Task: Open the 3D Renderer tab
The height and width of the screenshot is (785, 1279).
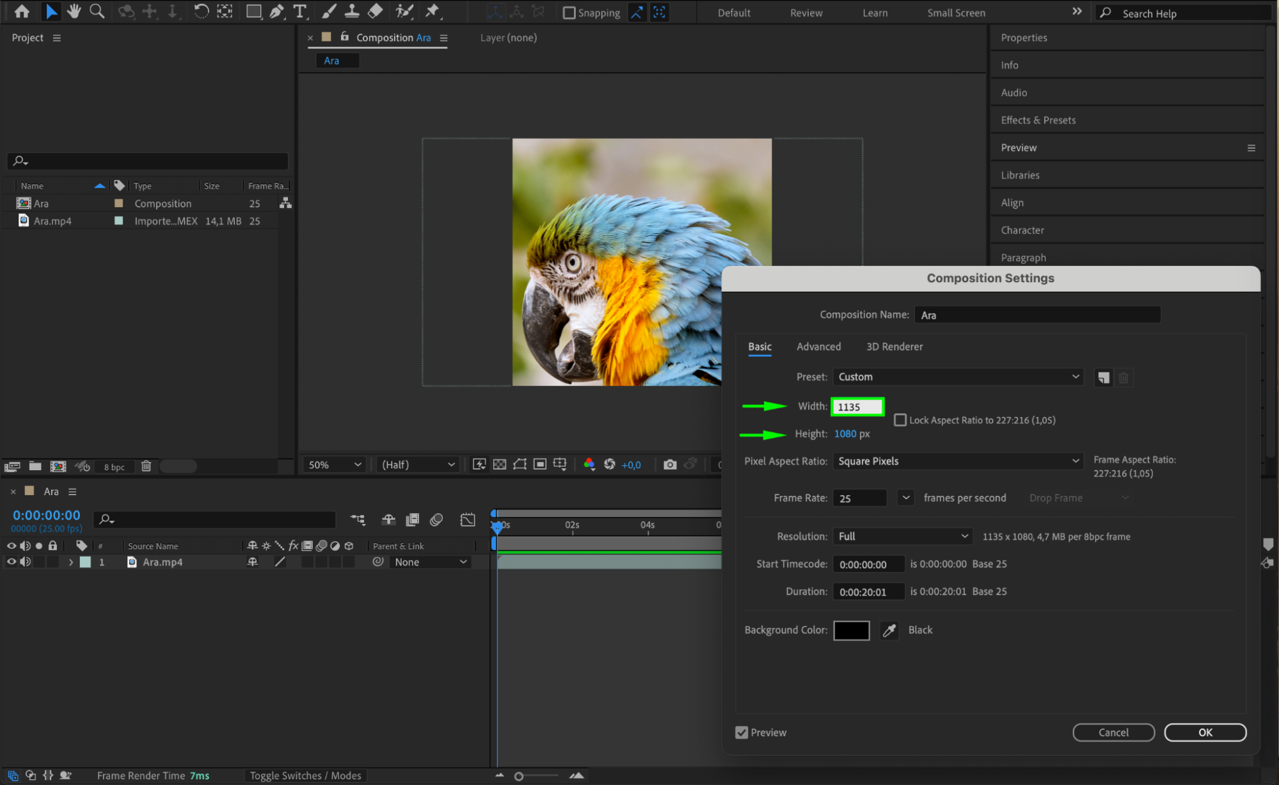Action: [894, 347]
